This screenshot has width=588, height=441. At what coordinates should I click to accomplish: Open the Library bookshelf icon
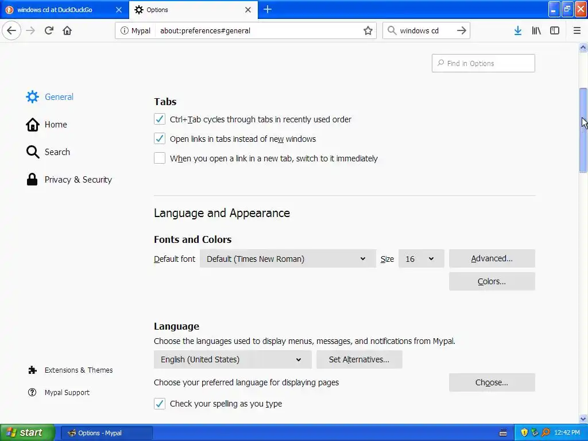[x=536, y=30]
